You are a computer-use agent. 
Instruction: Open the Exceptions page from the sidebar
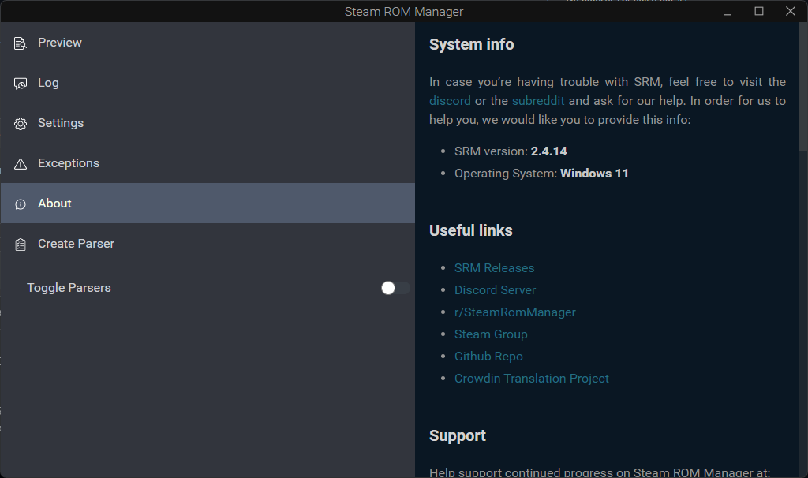tap(69, 163)
